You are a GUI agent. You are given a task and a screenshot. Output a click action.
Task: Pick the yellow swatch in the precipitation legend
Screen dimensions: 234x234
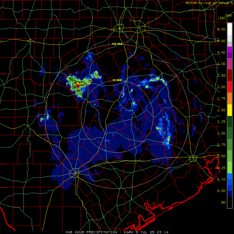point(230,110)
